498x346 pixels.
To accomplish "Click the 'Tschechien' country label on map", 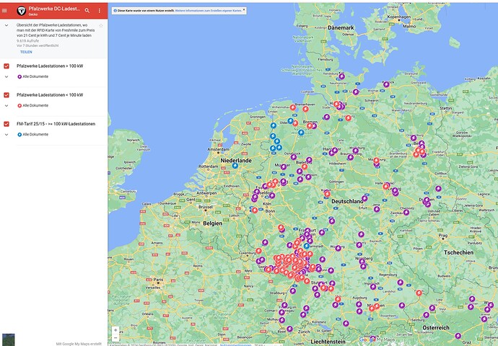I will click(458, 252).
